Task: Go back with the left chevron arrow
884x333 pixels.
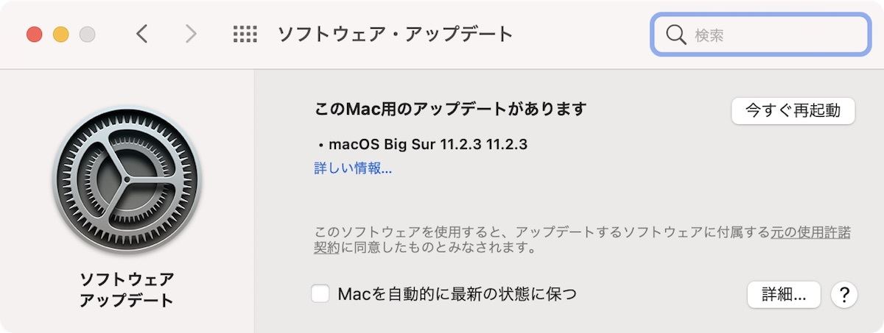Action: tap(142, 34)
